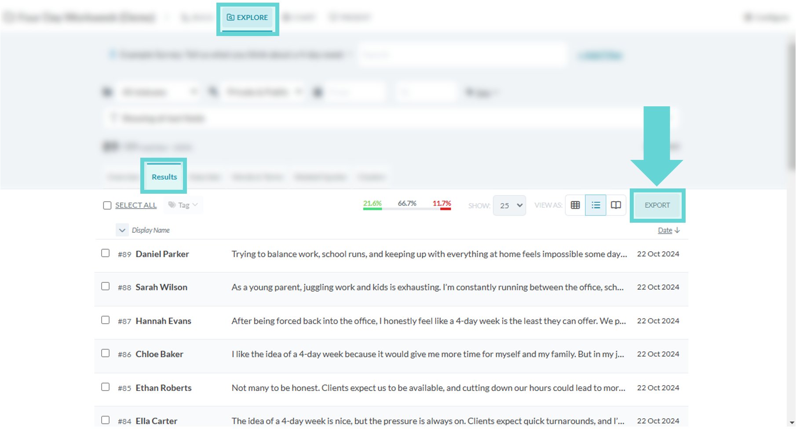Screen dimensions: 796x434
Task: Click the red 11.7% negative sentiment bar
Action: (x=442, y=205)
